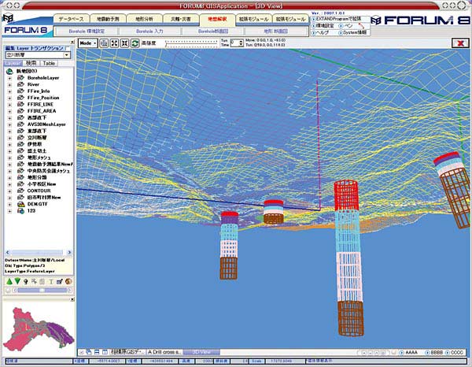Open the データベース tab
472x367 pixels.
tap(72, 19)
